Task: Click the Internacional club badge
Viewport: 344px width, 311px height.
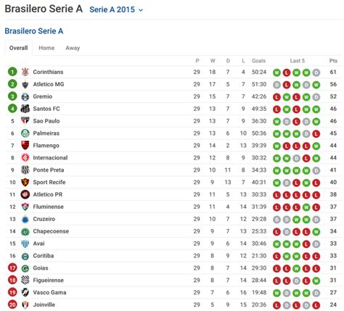Action: tap(25, 158)
